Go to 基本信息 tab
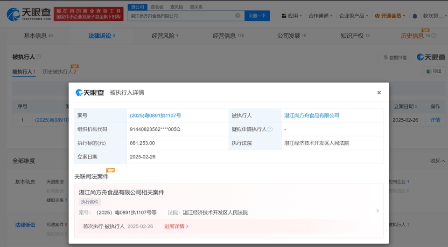This screenshot has width=448, height=247. [38, 36]
